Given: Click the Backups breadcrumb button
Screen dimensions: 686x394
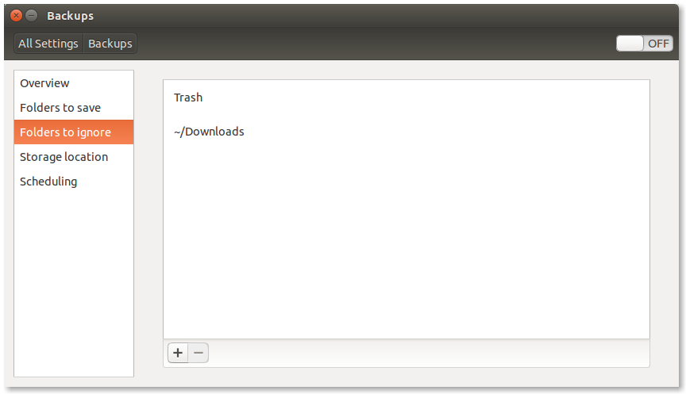Looking at the screenshot, I should [x=110, y=44].
